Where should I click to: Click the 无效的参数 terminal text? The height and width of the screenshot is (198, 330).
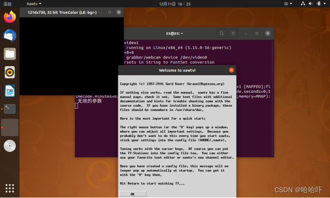[90, 101]
